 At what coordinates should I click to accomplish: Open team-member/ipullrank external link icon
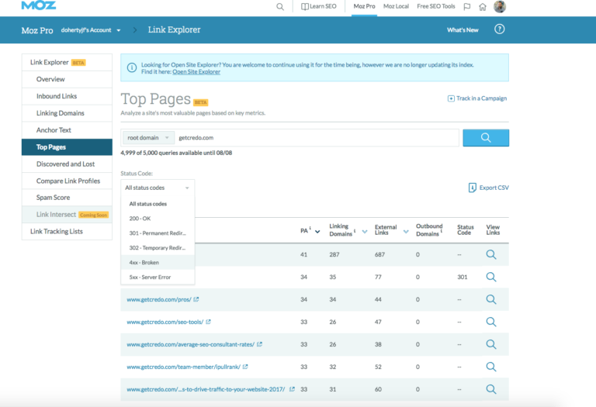click(245, 367)
